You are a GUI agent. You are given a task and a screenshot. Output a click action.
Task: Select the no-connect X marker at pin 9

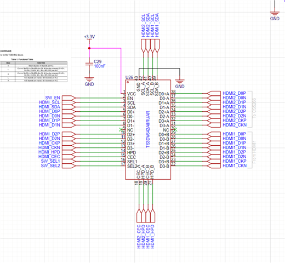pos(121,129)
